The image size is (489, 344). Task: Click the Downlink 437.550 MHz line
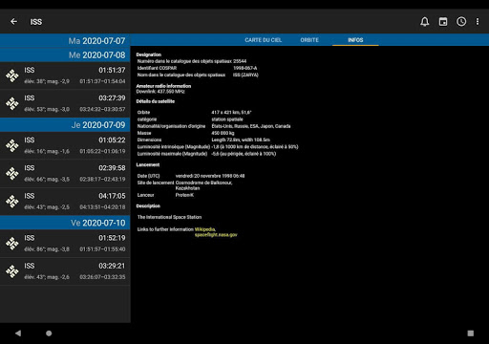tap(160, 92)
